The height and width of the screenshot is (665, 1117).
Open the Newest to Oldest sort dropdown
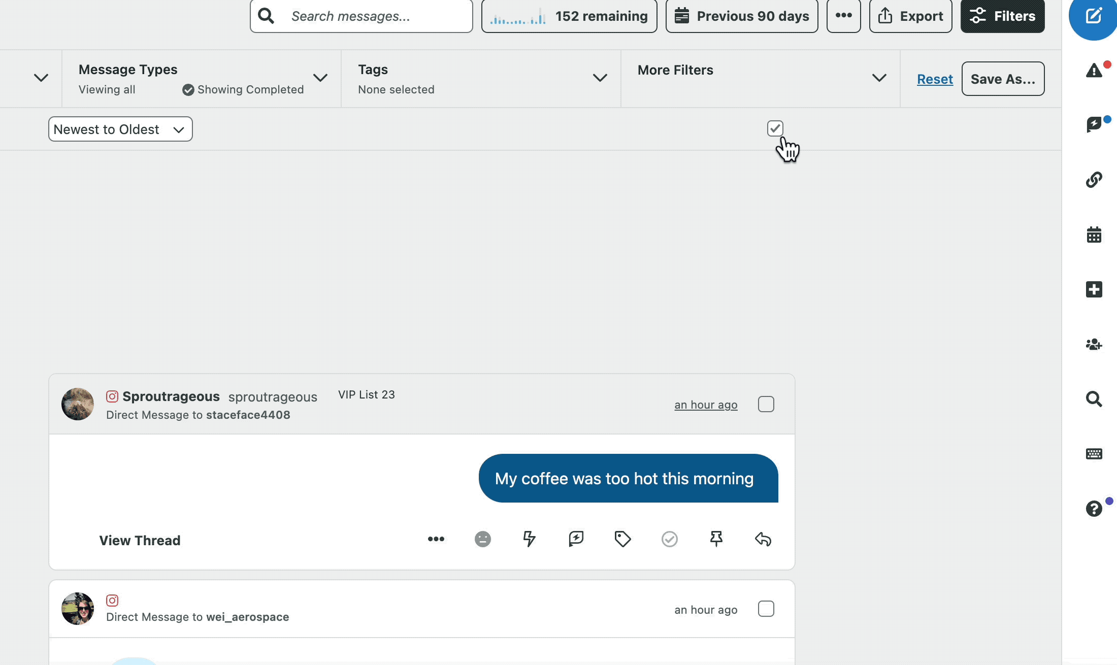[x=120, y=129]
